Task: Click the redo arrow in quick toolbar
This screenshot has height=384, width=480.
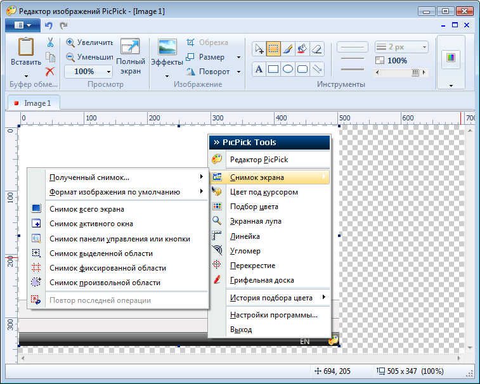Action: point(63,25)
